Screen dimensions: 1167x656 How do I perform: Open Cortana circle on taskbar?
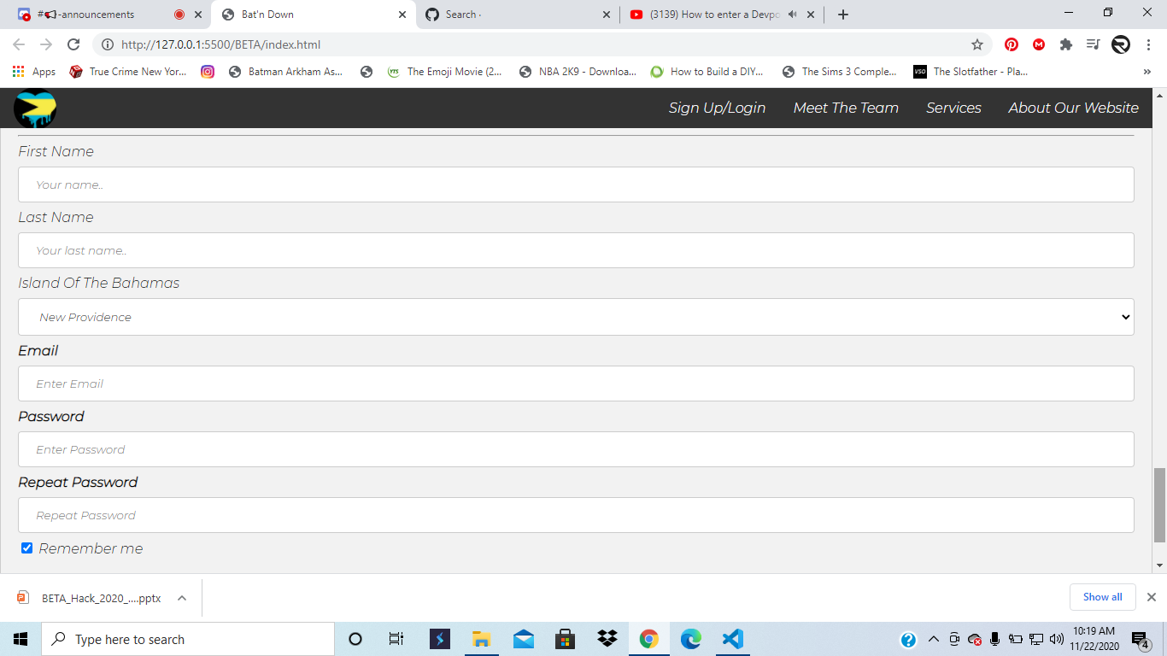point(355,639)
